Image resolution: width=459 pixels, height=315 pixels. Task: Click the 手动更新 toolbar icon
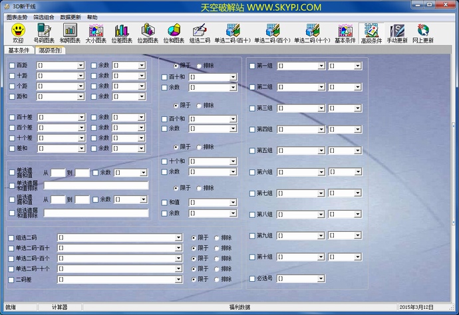click(x=397, y=30)
